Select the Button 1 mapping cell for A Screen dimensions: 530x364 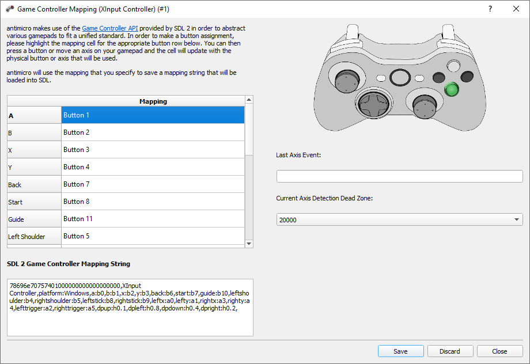(153, 115)
